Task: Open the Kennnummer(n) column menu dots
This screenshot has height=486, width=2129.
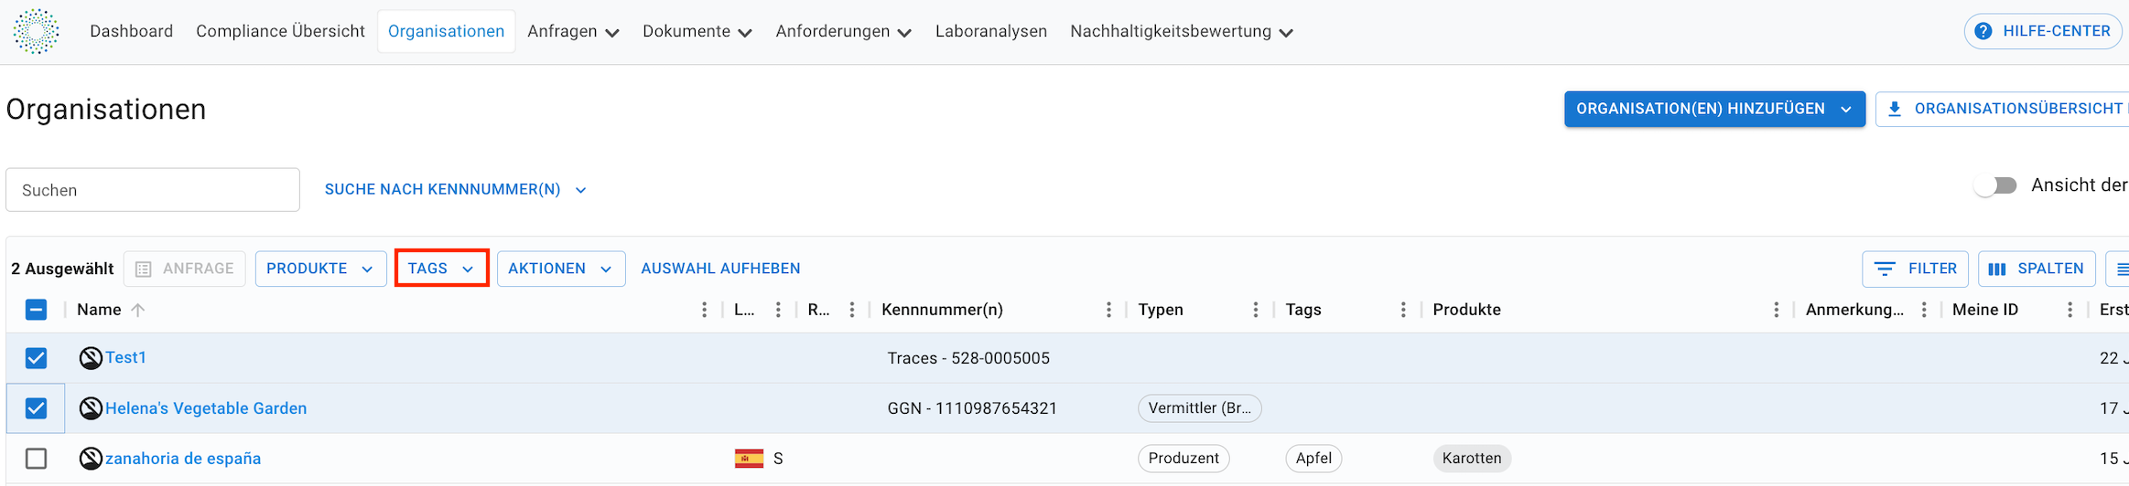Action: [1108, 310]
